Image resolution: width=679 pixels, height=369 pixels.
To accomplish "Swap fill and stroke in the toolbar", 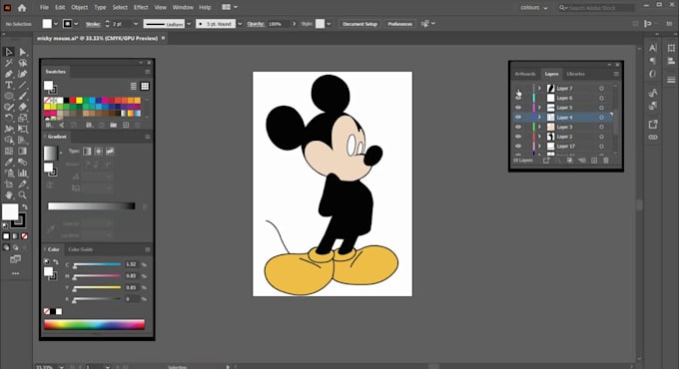I will 25,207.
